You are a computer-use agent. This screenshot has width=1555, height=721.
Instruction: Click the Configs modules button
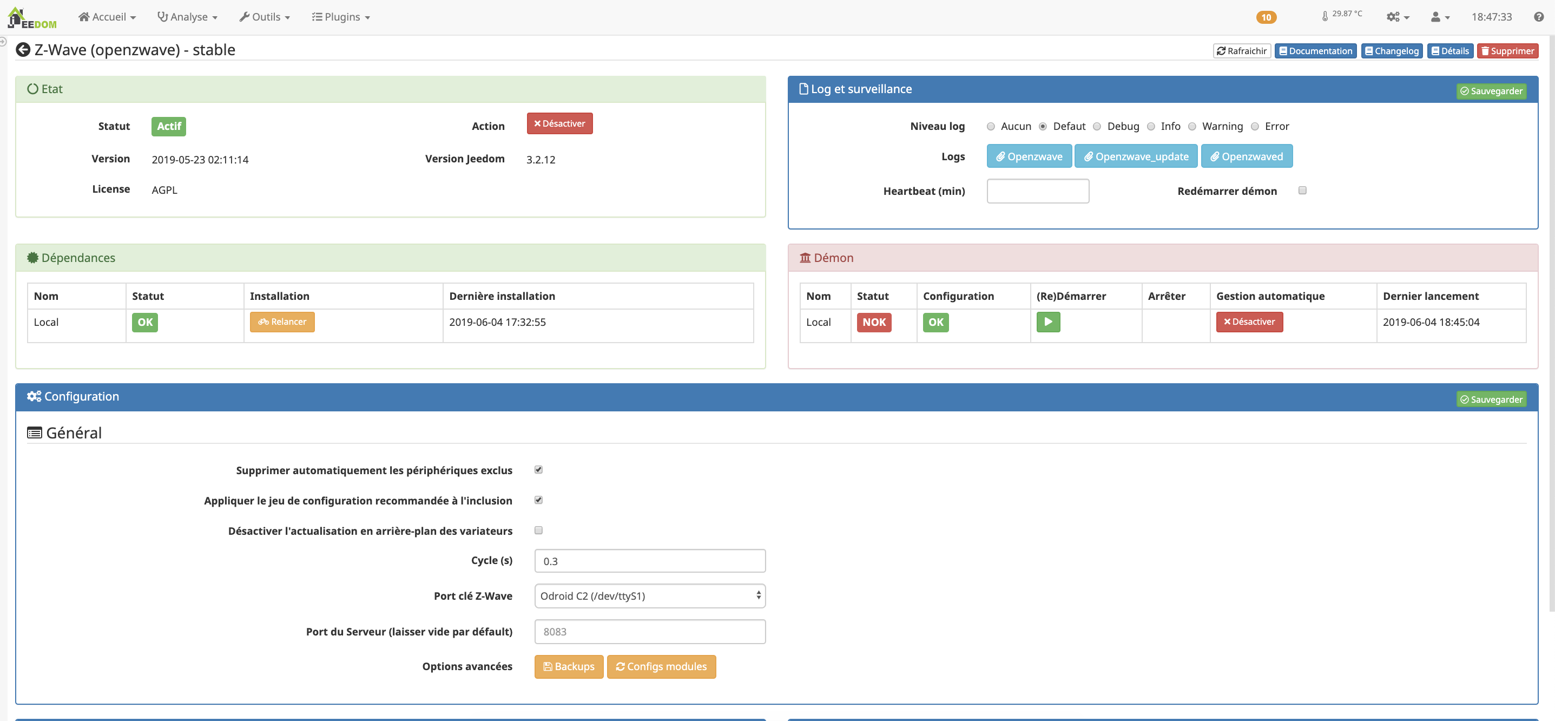click(661, 667)
